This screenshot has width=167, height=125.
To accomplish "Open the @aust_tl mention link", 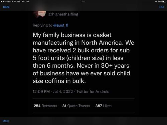I will click(61, 25).
